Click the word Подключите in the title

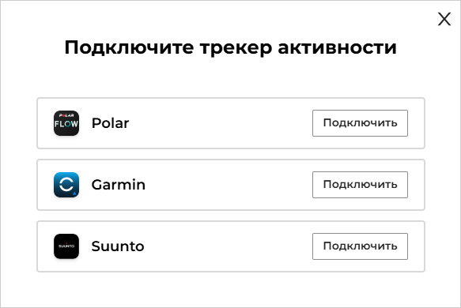point(129,47)
